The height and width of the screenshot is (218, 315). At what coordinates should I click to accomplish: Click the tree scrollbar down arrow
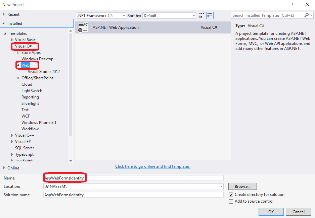point(71,161)
